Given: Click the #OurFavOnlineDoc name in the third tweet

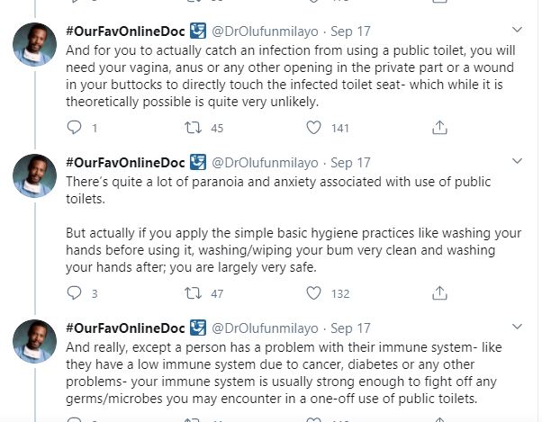Looking at the screenshot, I should [x=127, y=328].
